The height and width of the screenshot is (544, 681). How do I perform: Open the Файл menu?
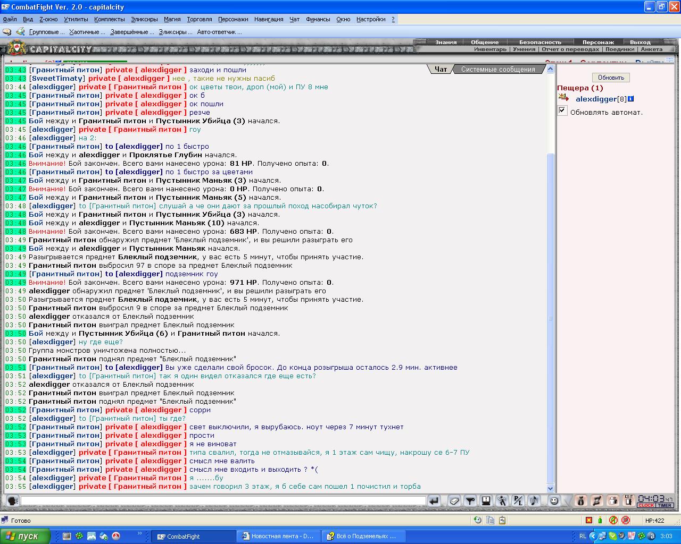coord(10,19)
